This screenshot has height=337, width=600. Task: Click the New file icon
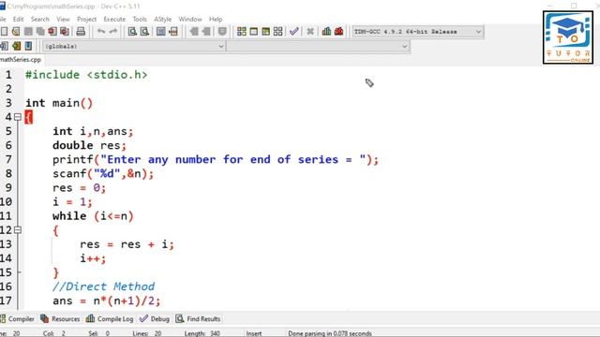(4, 31)
